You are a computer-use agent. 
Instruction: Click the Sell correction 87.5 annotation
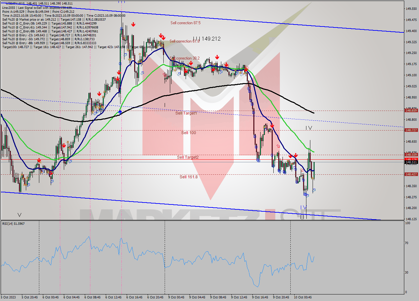tap(185, 23)
